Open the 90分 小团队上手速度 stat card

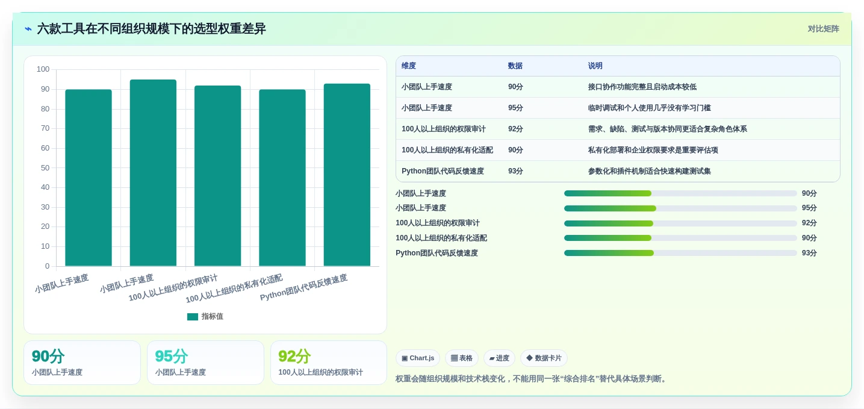point(82,363)
